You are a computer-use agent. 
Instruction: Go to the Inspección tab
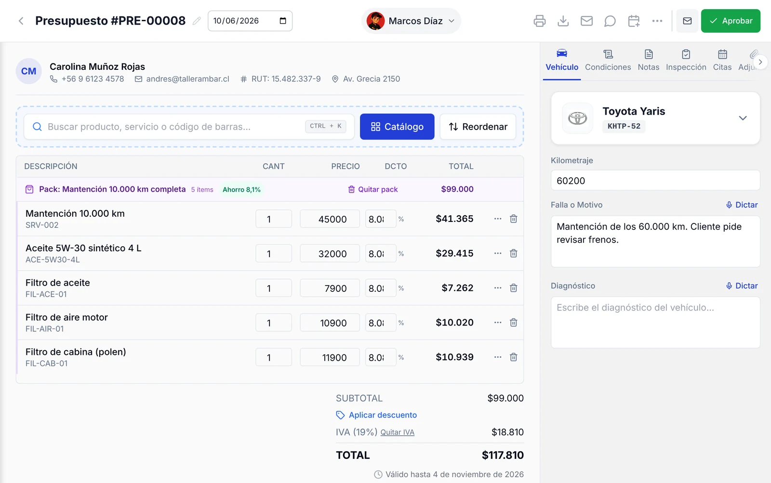tap(686, 61)
